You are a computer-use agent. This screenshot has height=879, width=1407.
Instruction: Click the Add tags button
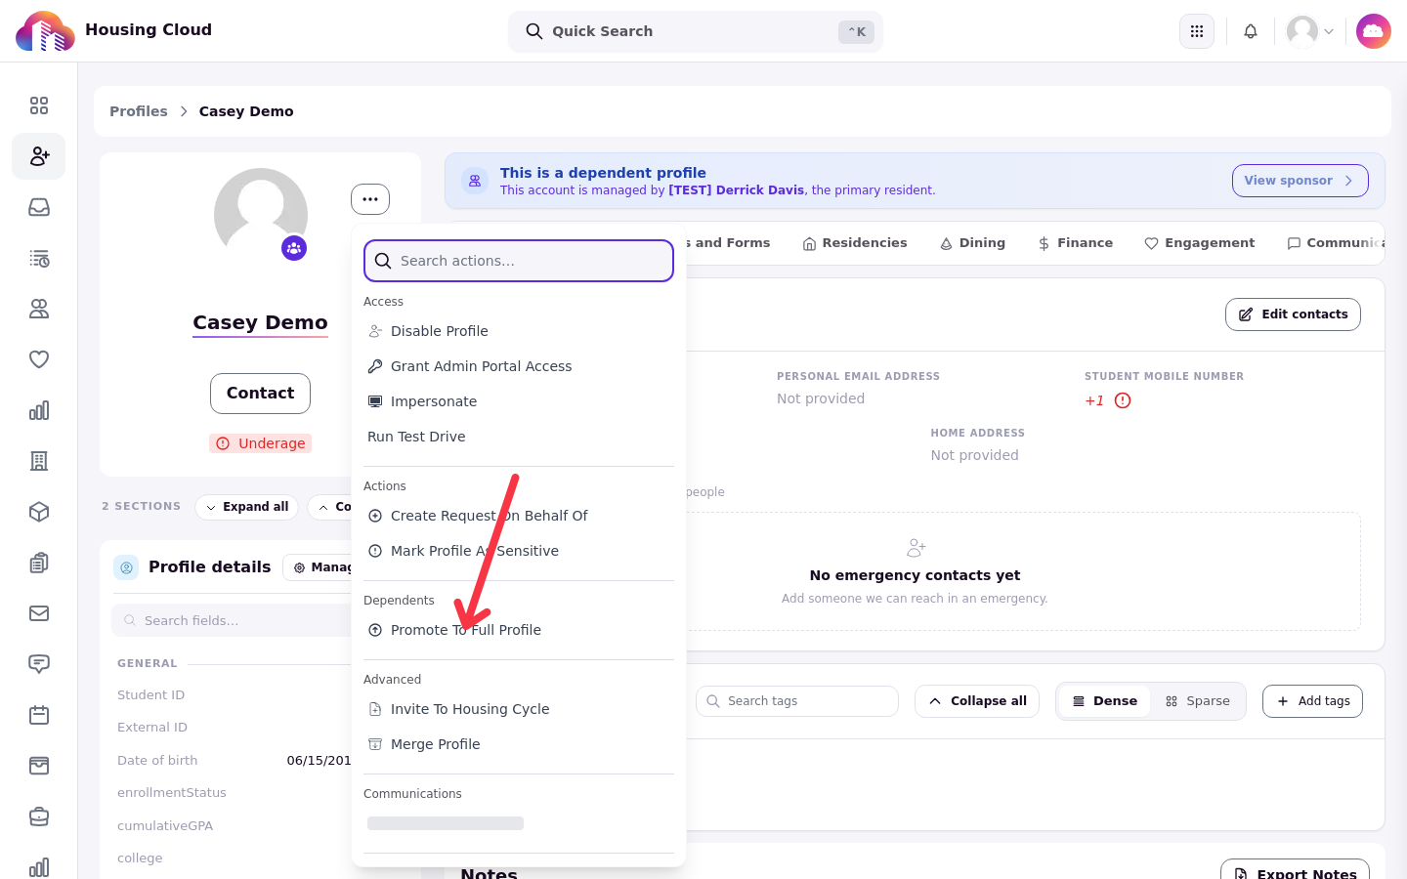pos(1312,701)
